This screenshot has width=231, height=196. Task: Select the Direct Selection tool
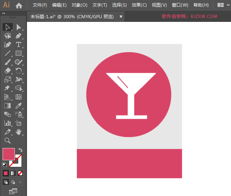click(19, 27)
